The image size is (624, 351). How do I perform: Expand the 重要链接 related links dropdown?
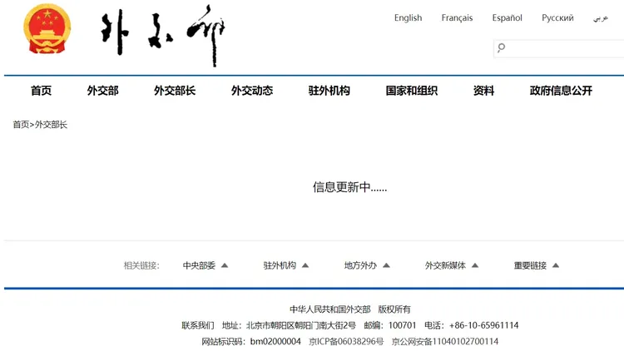click(537, 265)
